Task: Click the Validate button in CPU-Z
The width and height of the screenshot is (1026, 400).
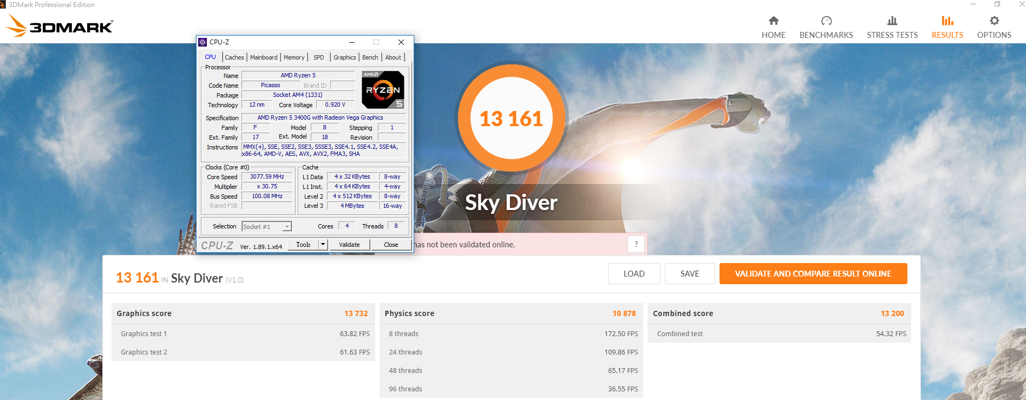Action: click(x=349, y=245)
